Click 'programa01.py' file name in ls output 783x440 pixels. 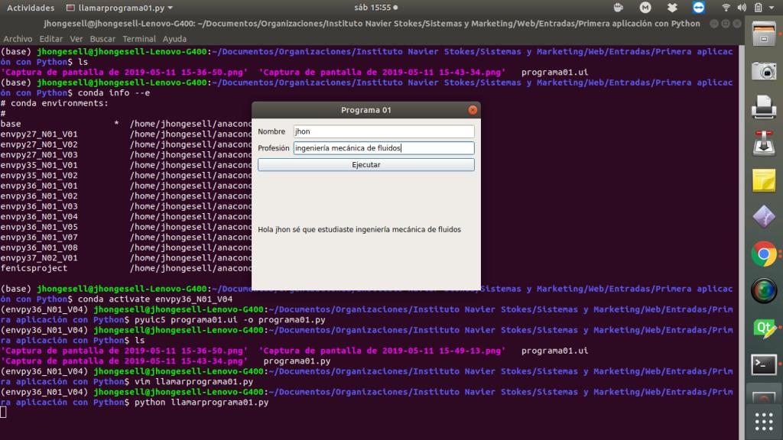click(297, 361)
